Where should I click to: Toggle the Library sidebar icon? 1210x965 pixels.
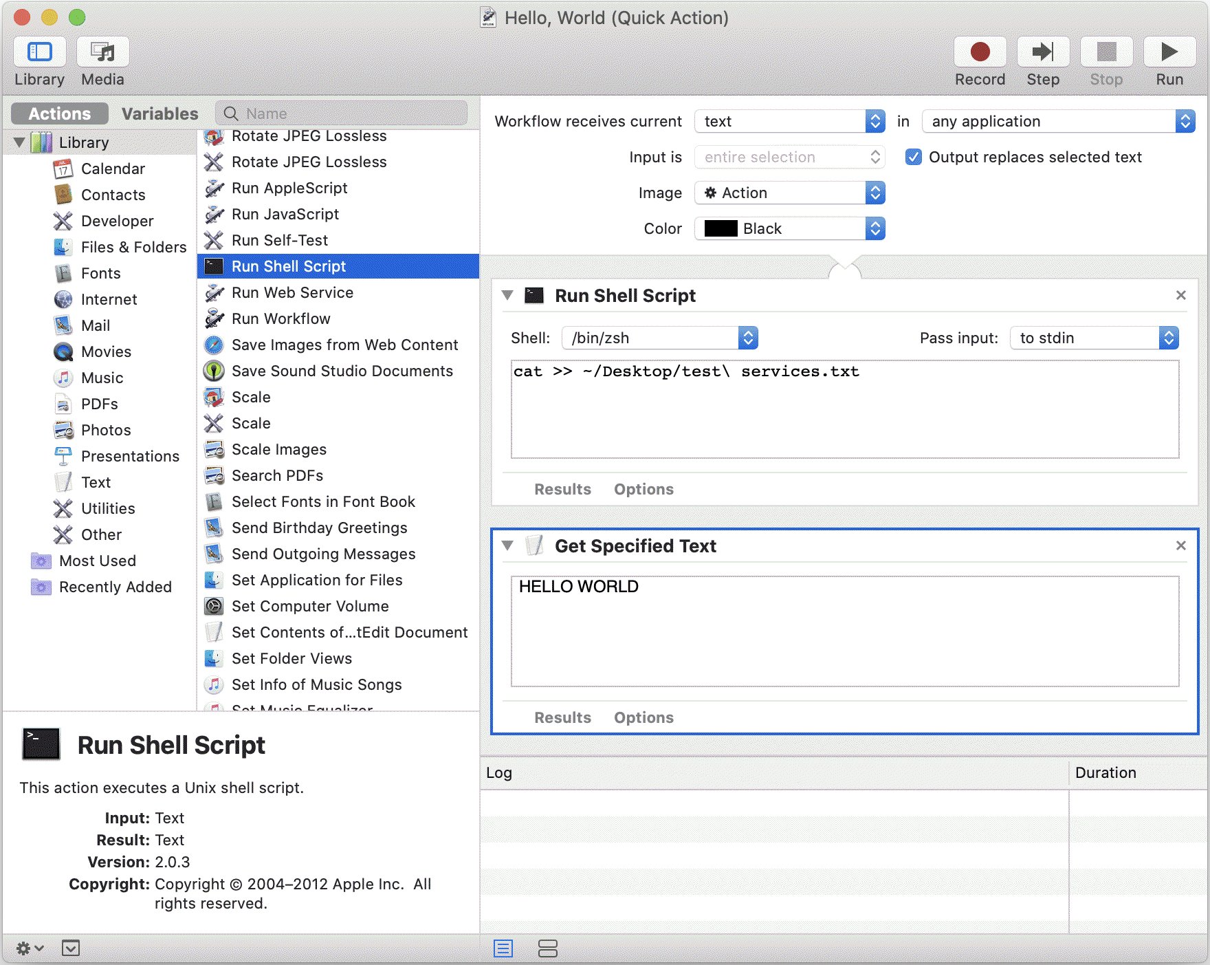pos(39,52)
